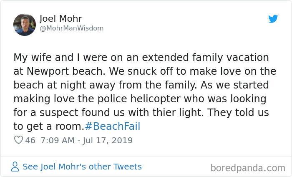Open Joel Mohr's profile picture
Image resolution: width=292 pixels, height=177 pixels.
[25, 25]
